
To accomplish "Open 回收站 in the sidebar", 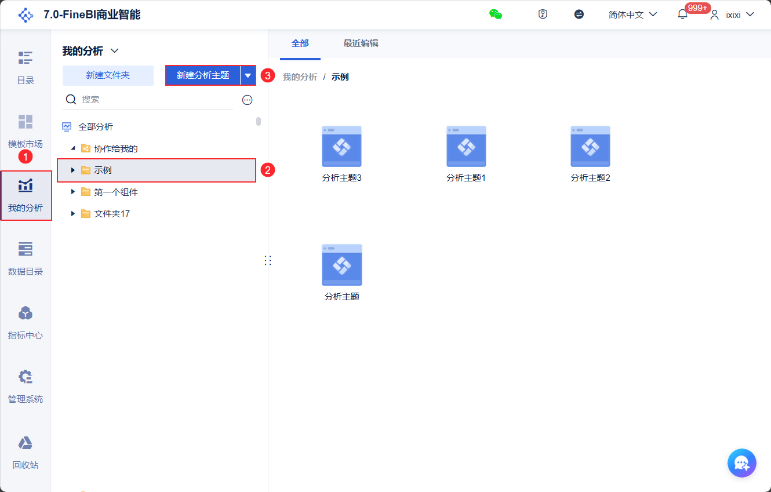I will tap(26, 453).
